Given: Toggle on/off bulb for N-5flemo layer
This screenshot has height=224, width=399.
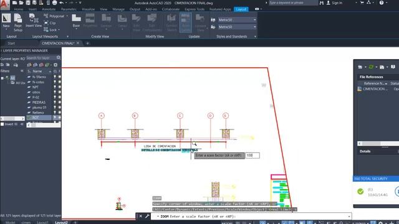Looking at the screenshot, I should tap(55, 77).
